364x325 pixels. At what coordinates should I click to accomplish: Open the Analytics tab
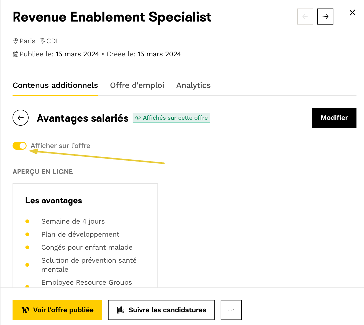tap(193, 85)
